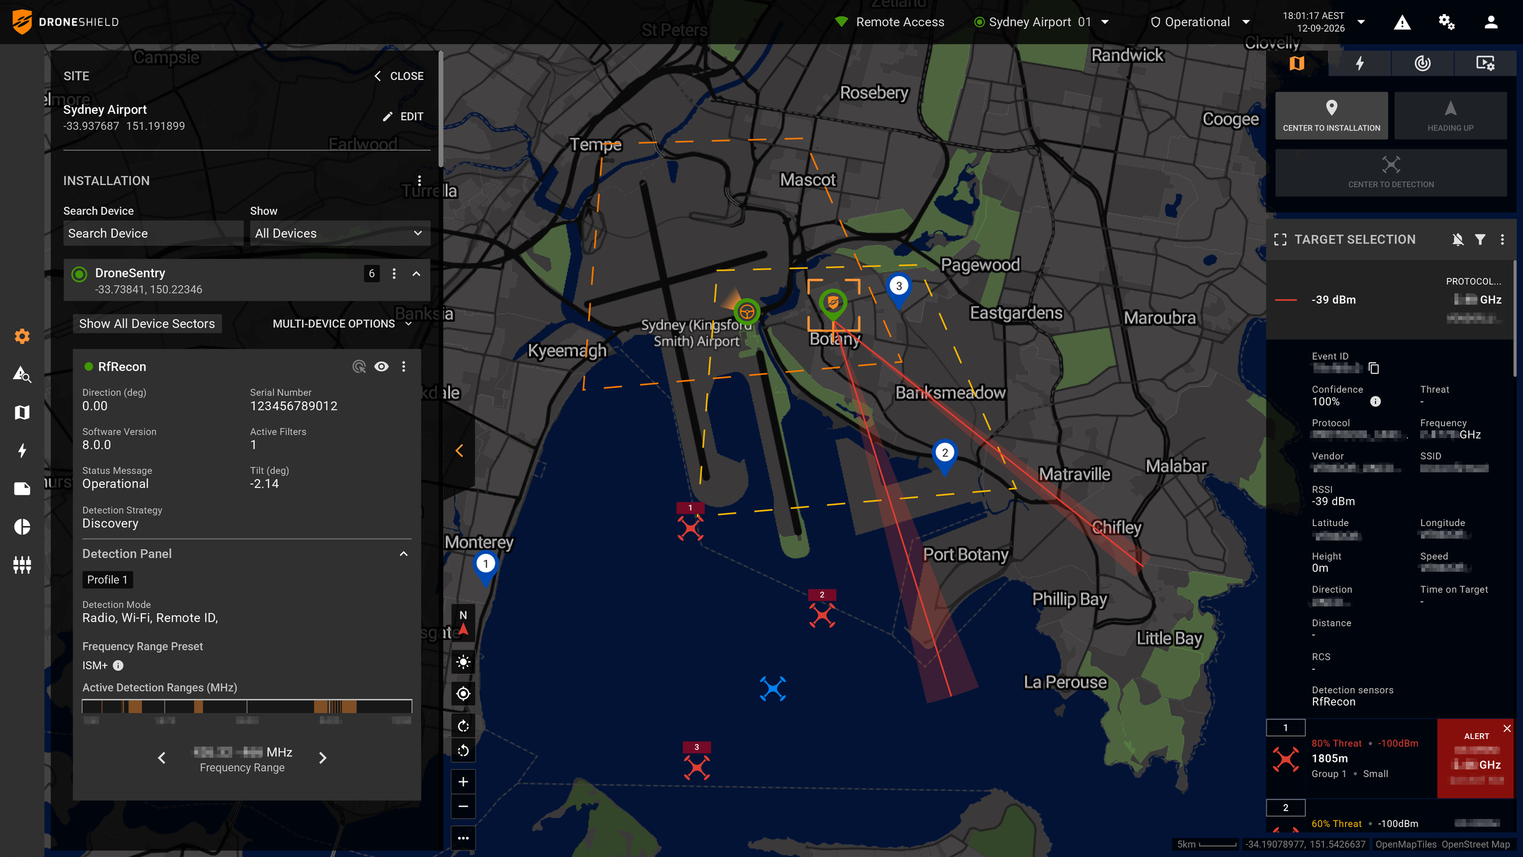Open the All Devices show dropdown

tap(339, 233)
